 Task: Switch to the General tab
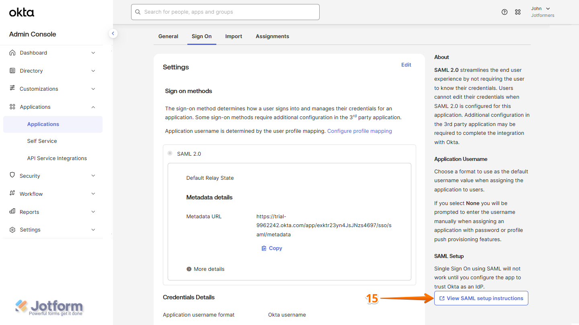tap(168, 37)
